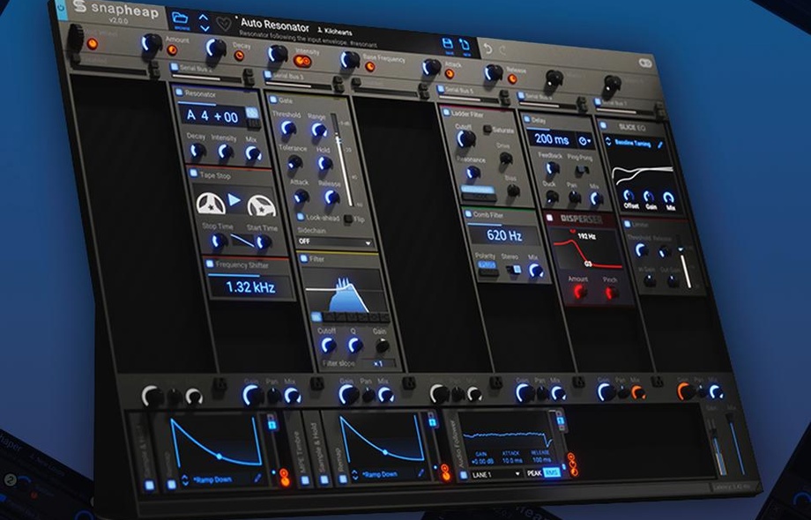
Task: Toggle Saturate on the Ladder Filter
Action: (x=486, y=129)
